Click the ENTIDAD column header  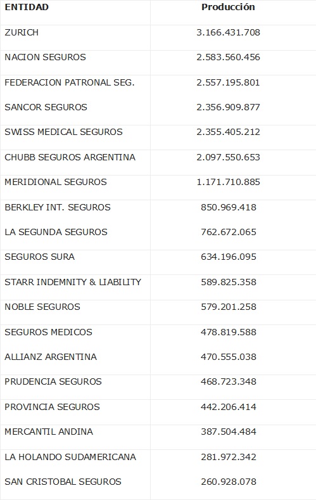pyautogui.click(x=27, y=7)
